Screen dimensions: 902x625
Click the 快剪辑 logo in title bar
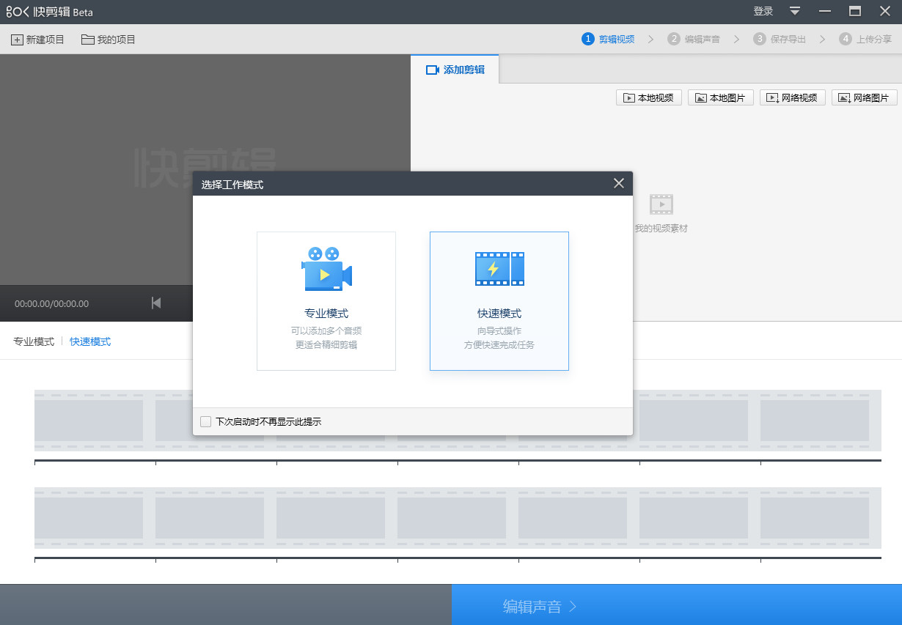[x=49, y=12]
